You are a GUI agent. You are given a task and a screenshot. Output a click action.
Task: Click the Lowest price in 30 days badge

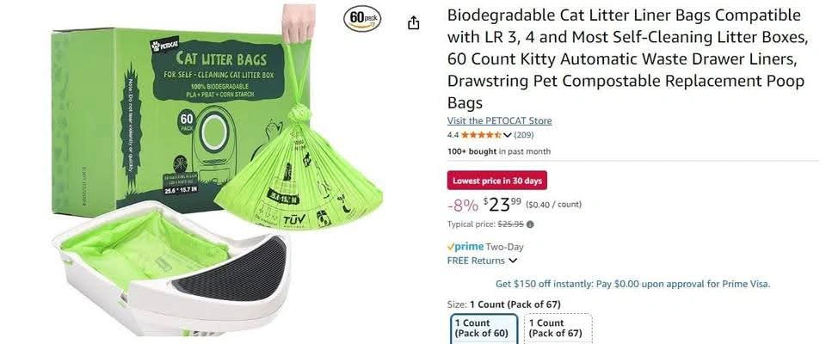[x=497, y=181]
